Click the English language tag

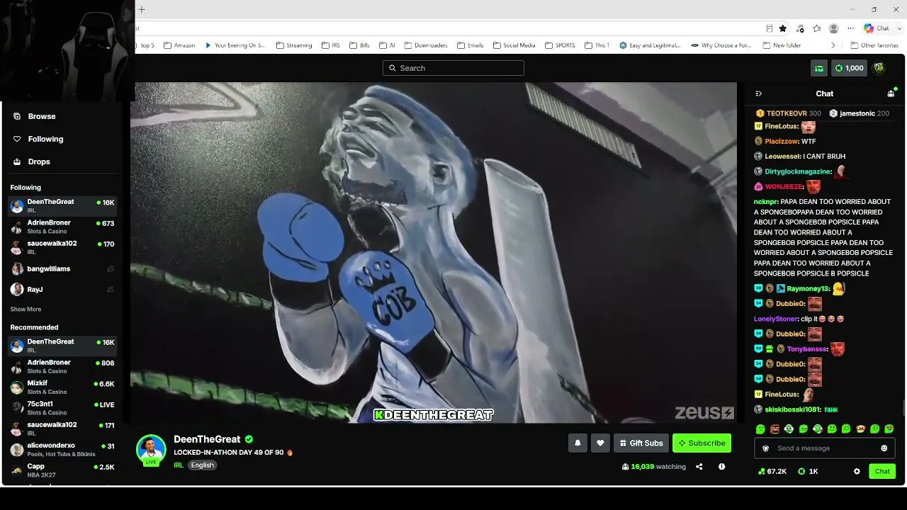pyautogui.click(x=202, y=465)
